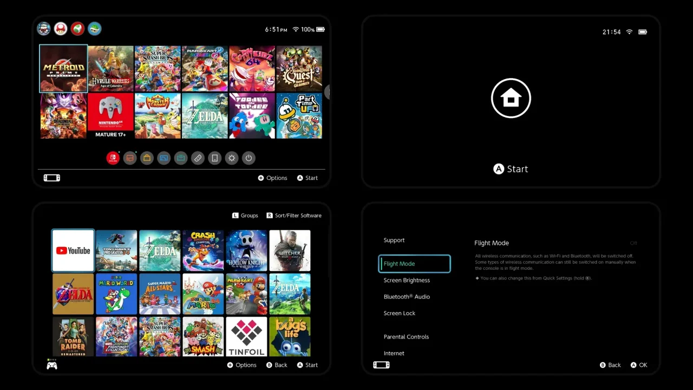693x390 pixels.
Task: Select the first user avatar icon
Action: pos(44,29)
